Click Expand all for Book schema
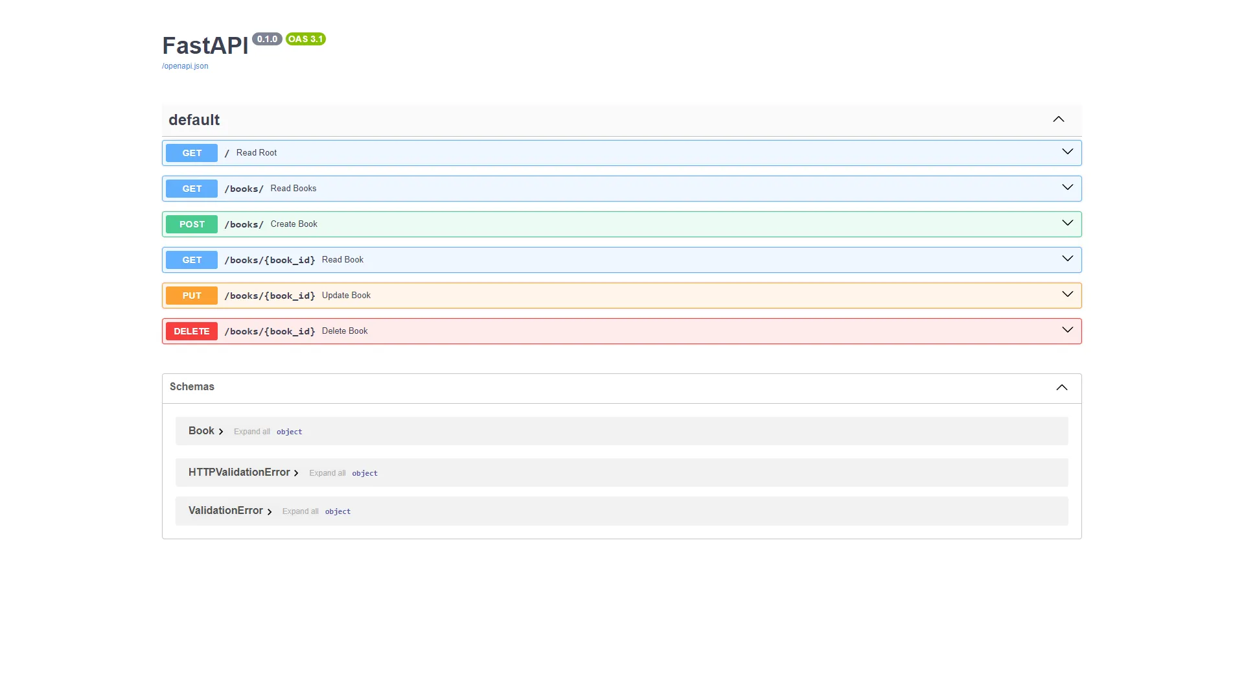The height and width of the screenshot is (700, 1244). pos(251,432)
